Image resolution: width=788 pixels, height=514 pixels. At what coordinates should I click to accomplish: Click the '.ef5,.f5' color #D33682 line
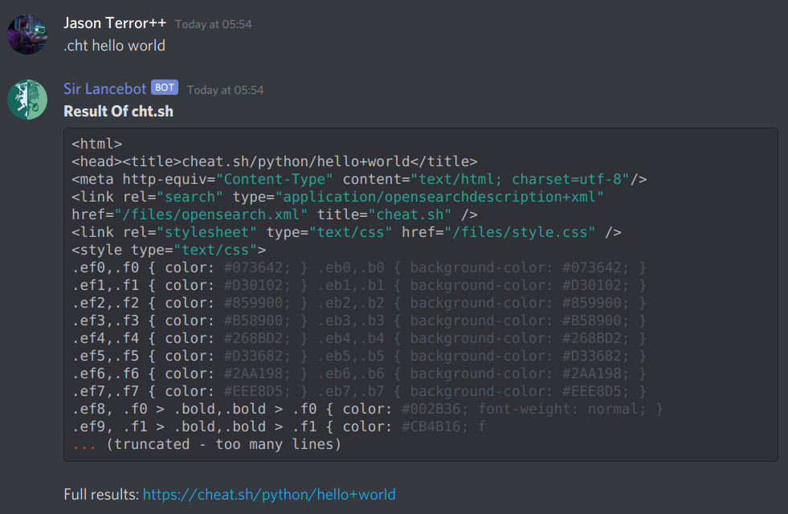[359, 356]
